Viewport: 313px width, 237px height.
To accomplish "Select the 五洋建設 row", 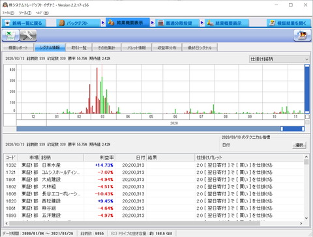I will 154,216.
